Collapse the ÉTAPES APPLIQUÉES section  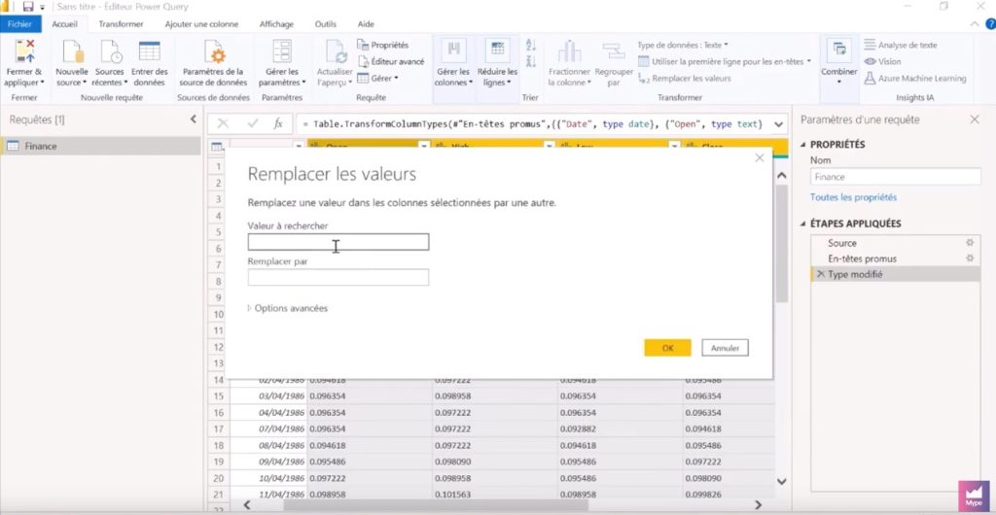pyautogui.click(x=802, y=223)
